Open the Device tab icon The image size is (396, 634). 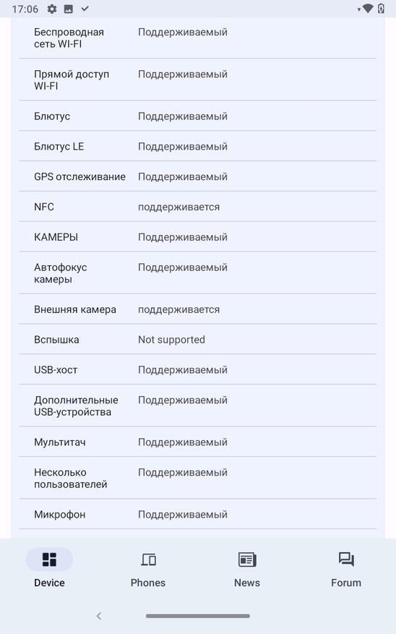49,560
